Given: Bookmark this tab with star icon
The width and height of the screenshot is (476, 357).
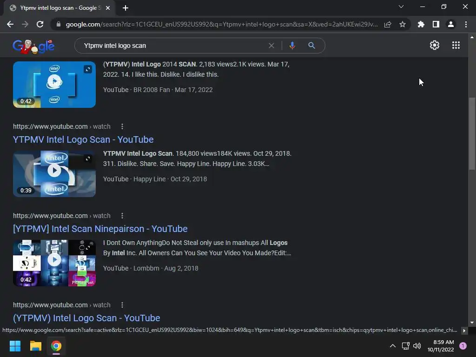Looking at the screenshot, I should click(403, 24).
